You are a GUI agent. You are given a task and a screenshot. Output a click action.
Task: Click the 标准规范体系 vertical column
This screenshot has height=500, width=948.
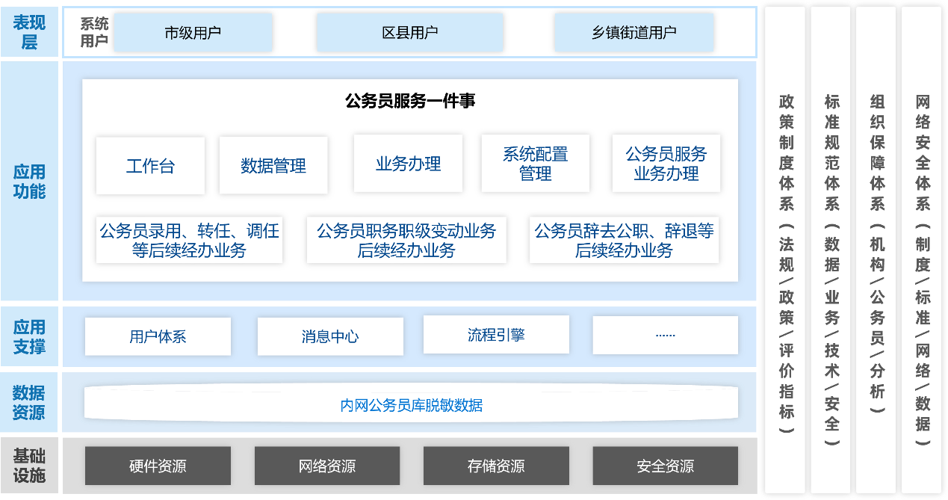(831, 250)
